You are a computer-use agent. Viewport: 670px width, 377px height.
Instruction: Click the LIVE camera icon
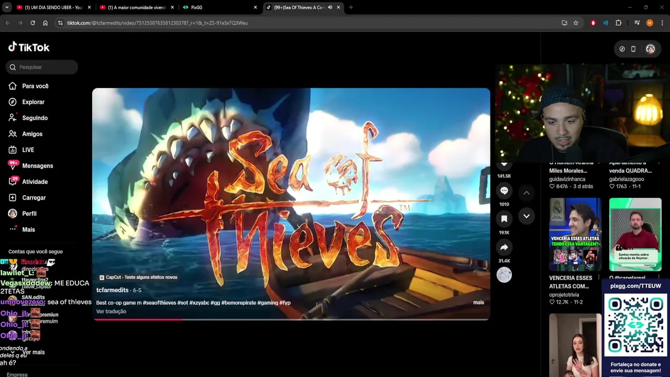(13, 150)
